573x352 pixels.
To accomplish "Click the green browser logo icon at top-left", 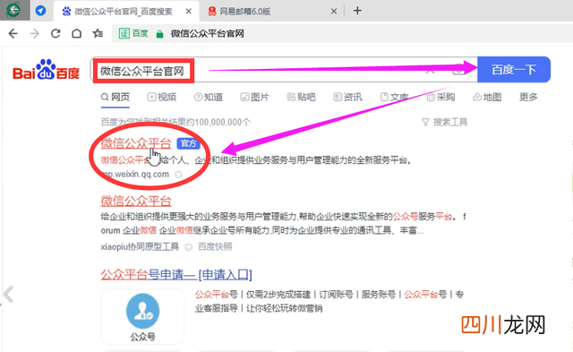I will [14, 10].
